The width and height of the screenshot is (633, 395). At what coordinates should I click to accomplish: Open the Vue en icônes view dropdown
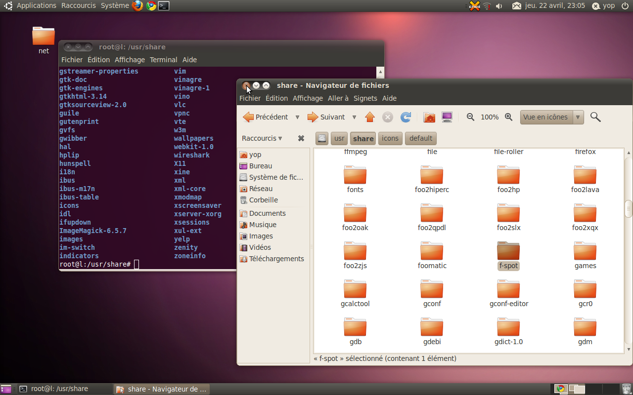(x=552, y=117)
